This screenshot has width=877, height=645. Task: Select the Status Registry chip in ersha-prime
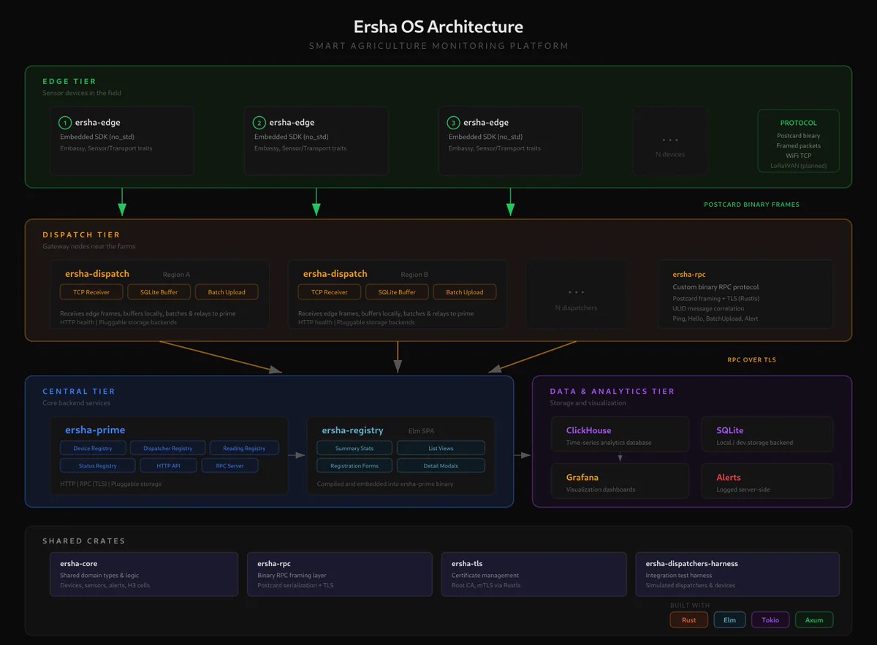pyautogui.click(x=98, y=465)
